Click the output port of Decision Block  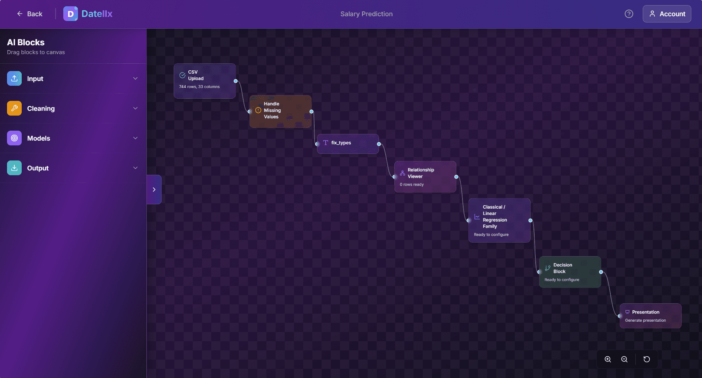pyautogui.click(x=600, y=272)
